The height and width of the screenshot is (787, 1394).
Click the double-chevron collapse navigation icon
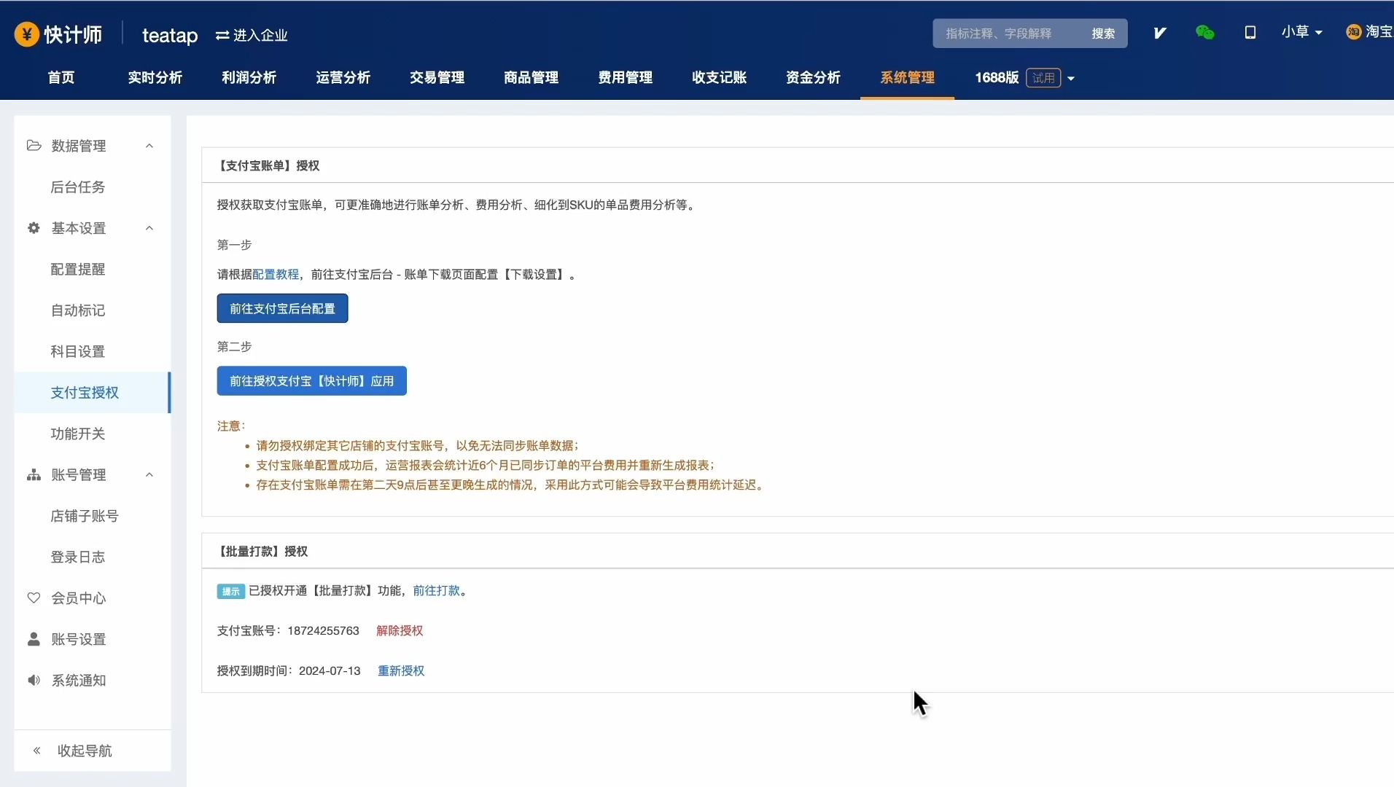click(x=36, y=751)
